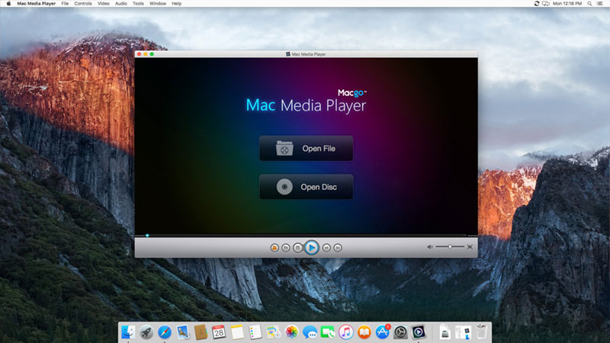The height and width of the screenshot is (343, 610).
Task: Open Mail from the Dock
Action: click(182, 332)
